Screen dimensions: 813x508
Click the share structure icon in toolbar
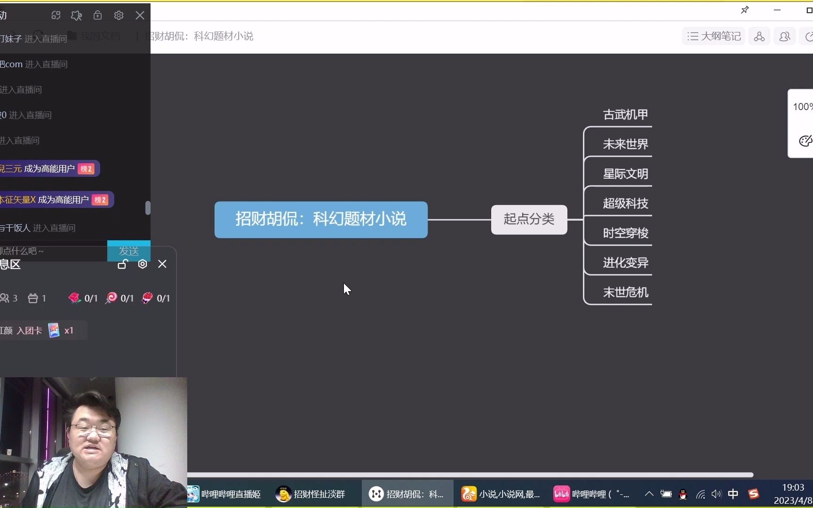759,36
